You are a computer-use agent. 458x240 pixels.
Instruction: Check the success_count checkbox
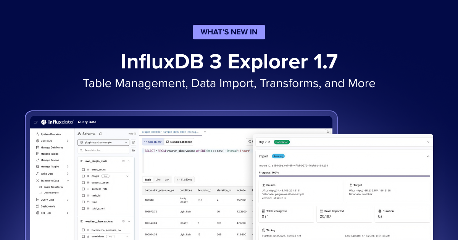(x=83, y=183)
